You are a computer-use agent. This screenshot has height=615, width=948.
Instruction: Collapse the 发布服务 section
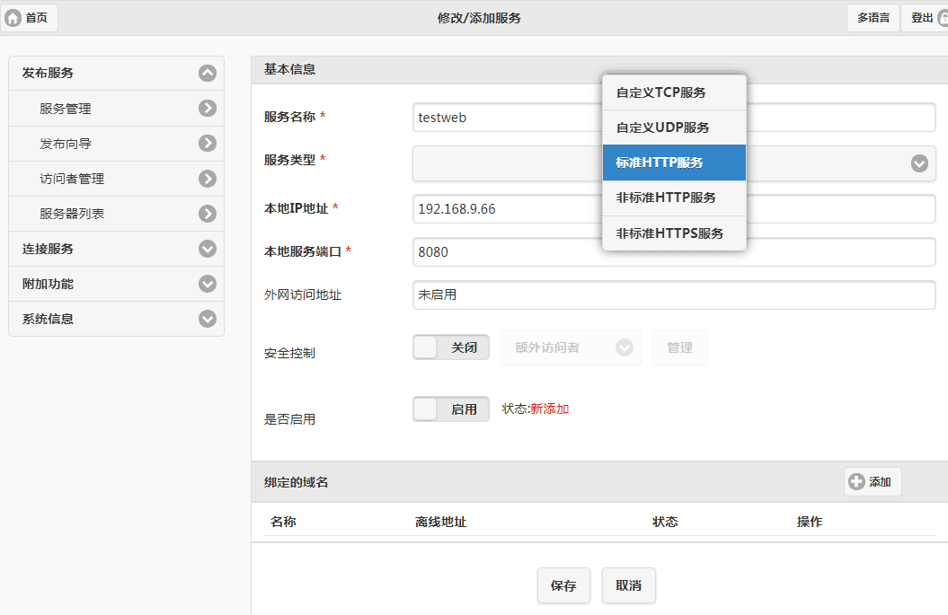(208, 73)
